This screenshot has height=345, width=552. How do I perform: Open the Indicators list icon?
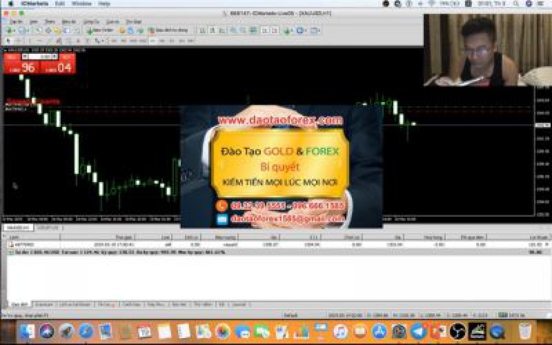pos(287,31)
